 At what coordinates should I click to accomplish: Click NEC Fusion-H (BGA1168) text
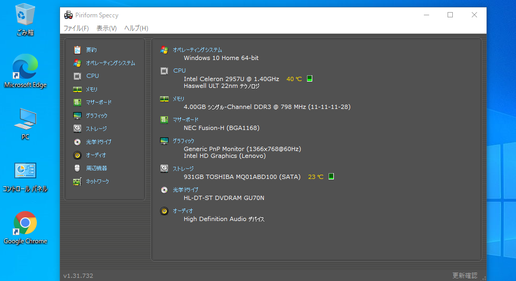pos(222,128)
